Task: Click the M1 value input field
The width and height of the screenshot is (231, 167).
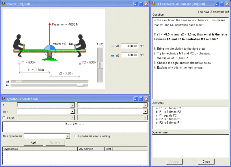Action: tap(129, 46)
